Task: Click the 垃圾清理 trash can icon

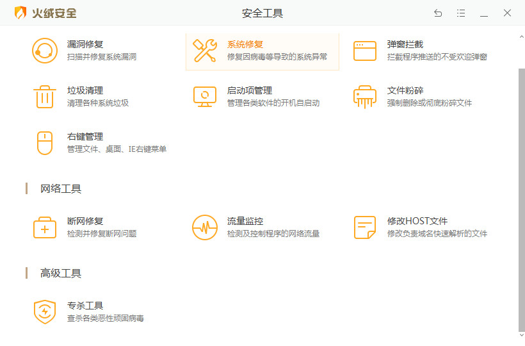Action: (x=45, y=97)
